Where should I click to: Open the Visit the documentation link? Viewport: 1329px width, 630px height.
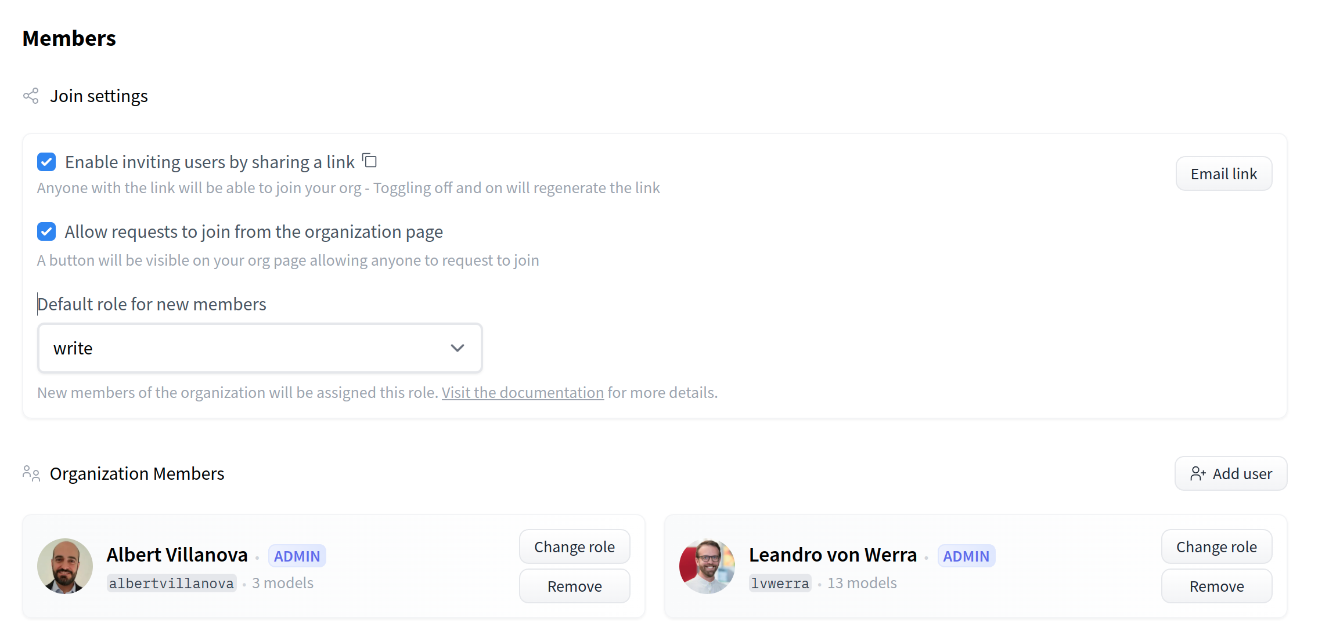pyautogui.click(x=522, y=392)
